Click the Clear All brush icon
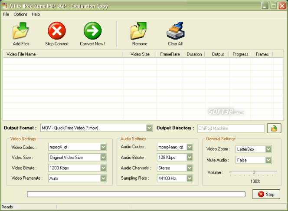288x211 pixels. point(175,30)
